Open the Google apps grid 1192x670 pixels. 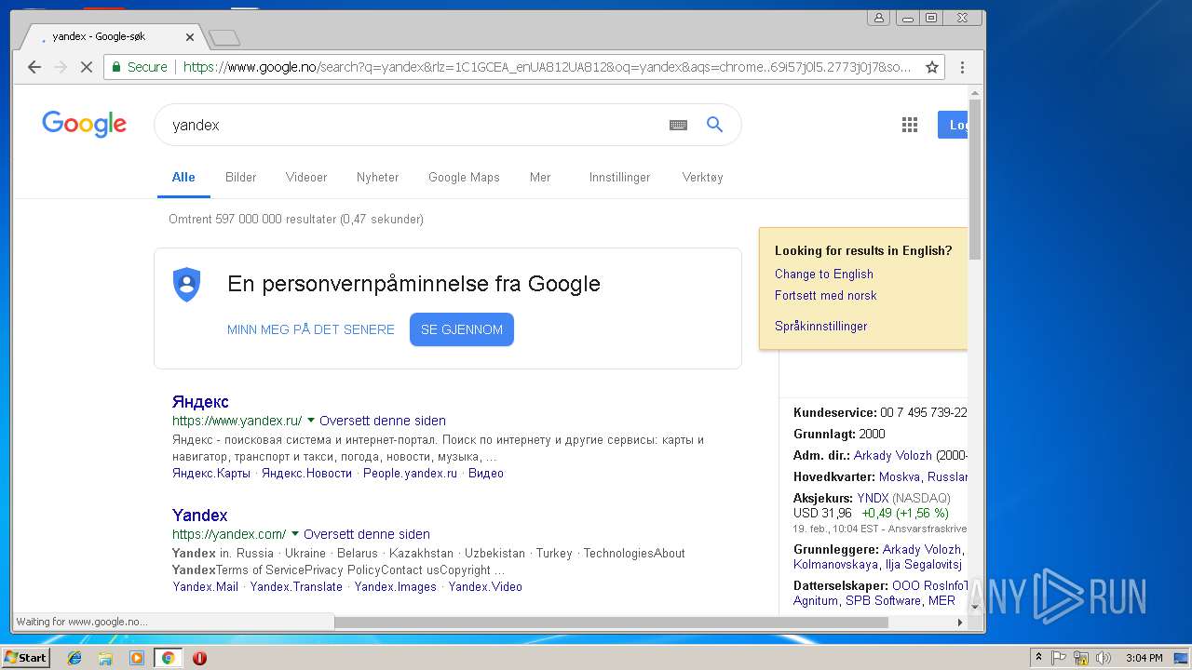click(x=910, y=125)
